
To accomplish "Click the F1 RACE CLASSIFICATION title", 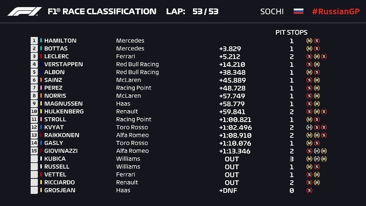I will [x=102, y=11].
